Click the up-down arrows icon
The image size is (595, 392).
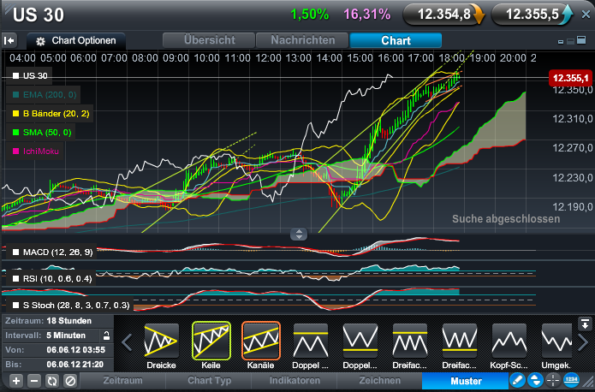535,380
